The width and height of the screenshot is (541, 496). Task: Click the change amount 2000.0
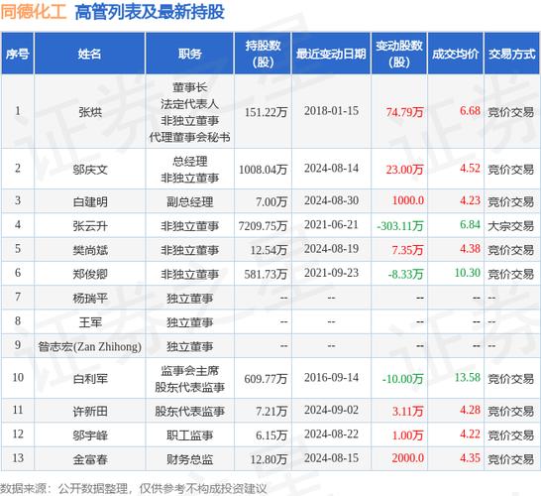[x=408, y=458]
